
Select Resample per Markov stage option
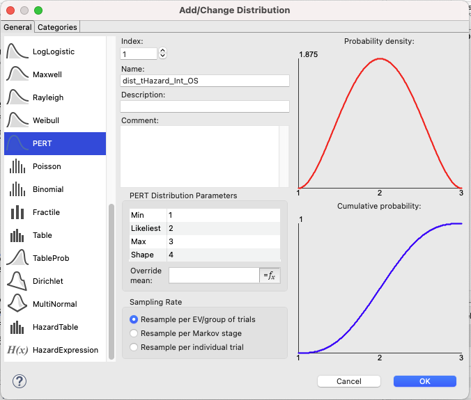[134, 333]
